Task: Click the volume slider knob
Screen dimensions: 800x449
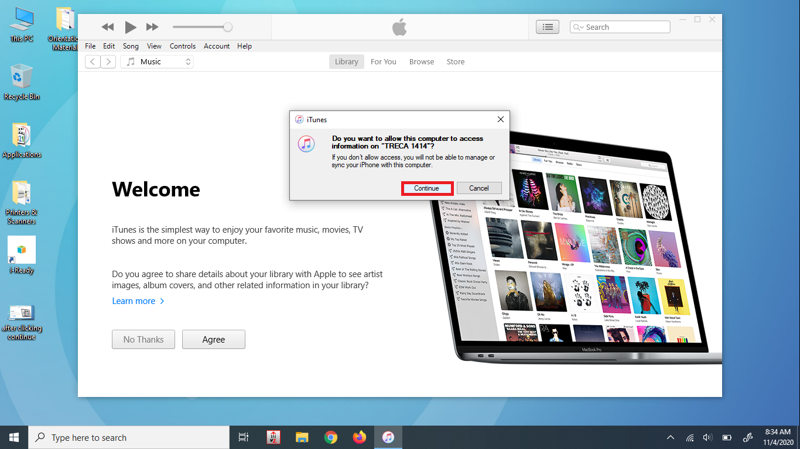Action: 228,27
